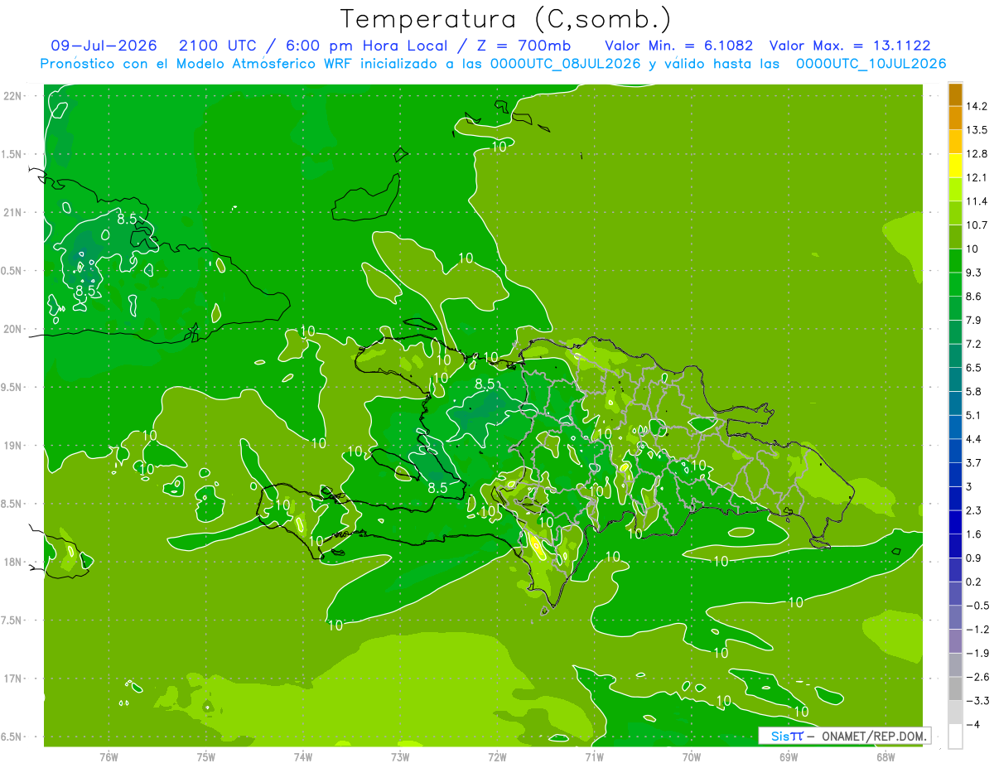Click the '14.2' colorbar value
The height and width of the screenshot is (768, 994).
pos(977,106)
